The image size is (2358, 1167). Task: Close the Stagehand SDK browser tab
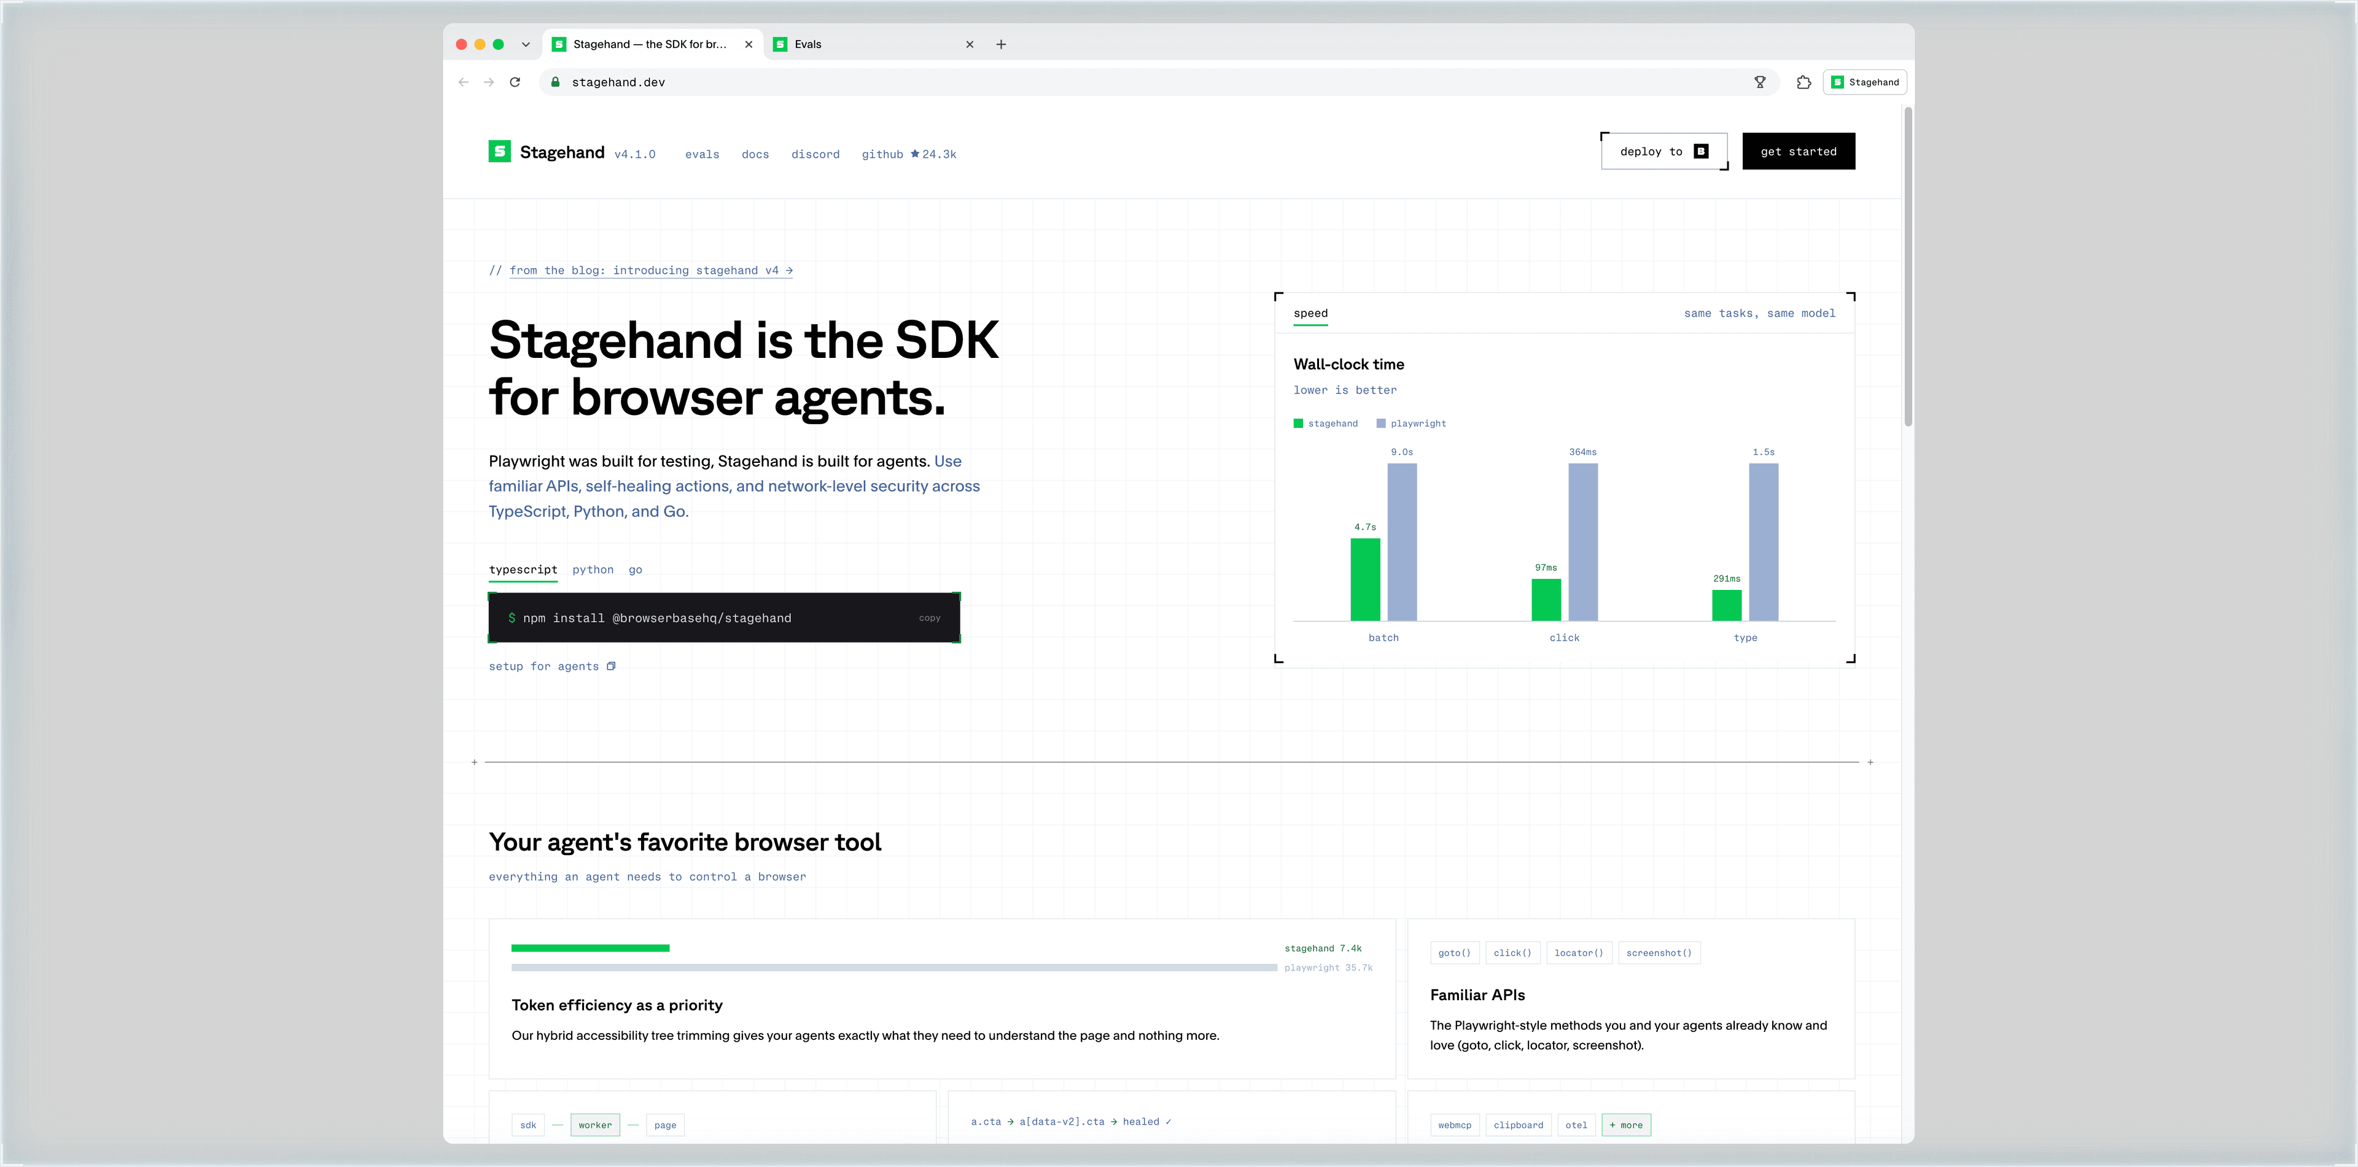coord(748,44)
